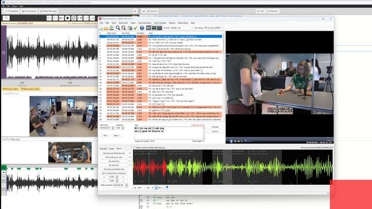The image size is (372, 209).
Task: Open the Waveform Source file dropdown
Action: coord(44,23)
